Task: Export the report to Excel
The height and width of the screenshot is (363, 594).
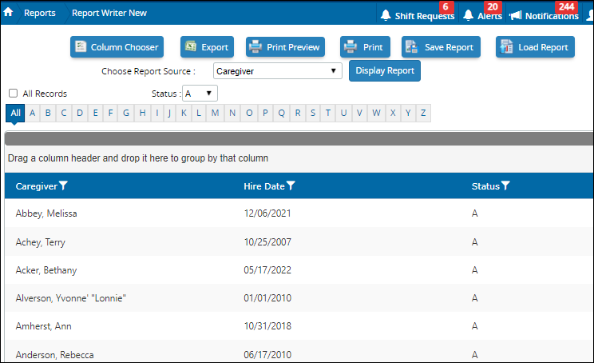Action: tap(207, 47)
